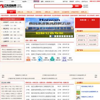
Task: Open 城北旭安苑公租房卫生间改造工程 listing
Action: tap(43, 93)
